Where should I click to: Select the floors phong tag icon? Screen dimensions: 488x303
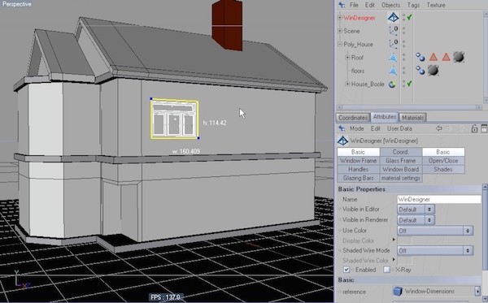coord(420,71)
